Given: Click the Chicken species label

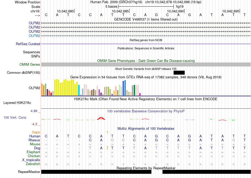Looking at the screenshot, I should 34,156.
